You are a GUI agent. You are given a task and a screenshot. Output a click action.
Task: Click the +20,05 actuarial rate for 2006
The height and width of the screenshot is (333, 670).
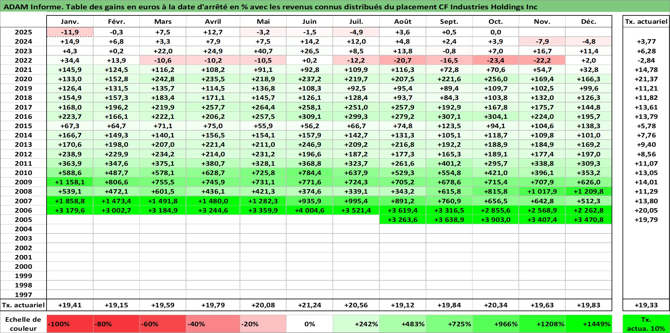[x=646, y=210]
